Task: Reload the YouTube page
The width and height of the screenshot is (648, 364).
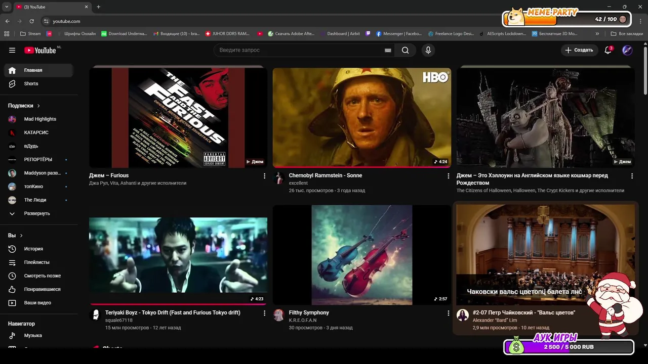Action: 31,21
